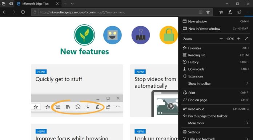Choose New window from menu
The width and height of the screenshot is (253, 140).
[216, 21]
